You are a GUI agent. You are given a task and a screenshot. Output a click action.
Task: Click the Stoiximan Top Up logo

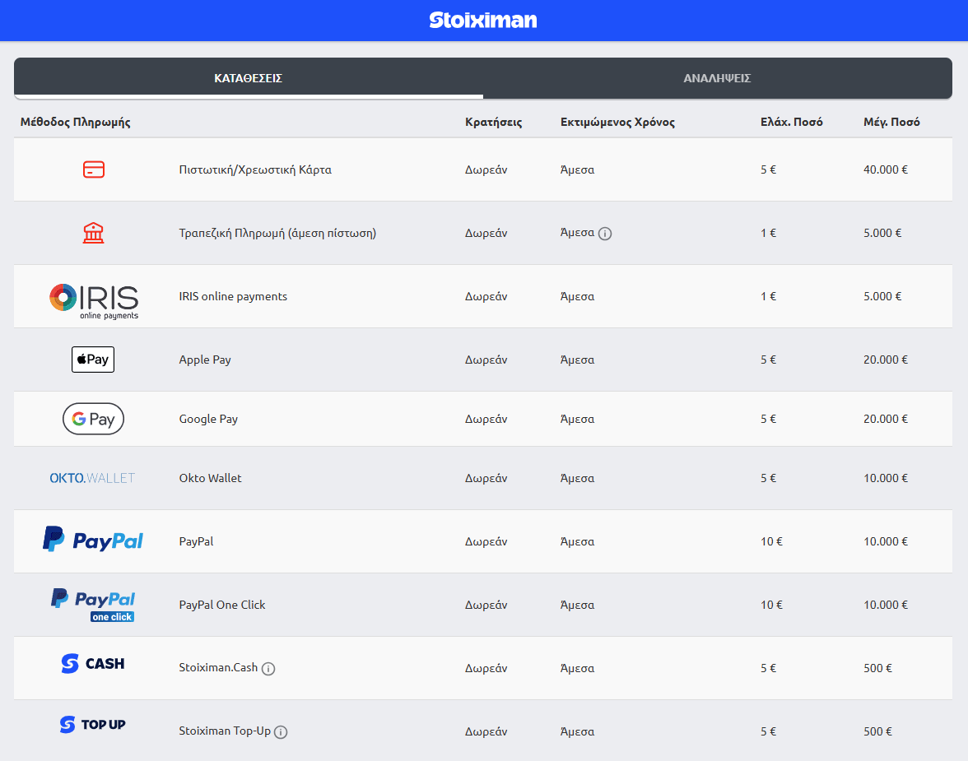pyautogui.click(x=93, y=725)
